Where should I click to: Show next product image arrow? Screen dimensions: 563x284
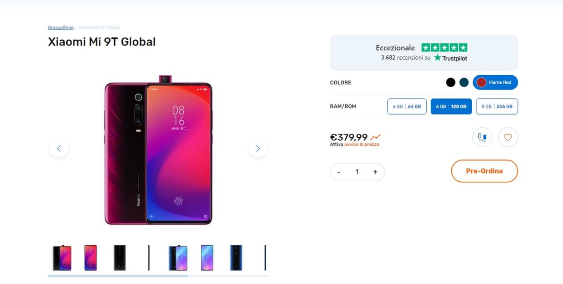click(x=258, y=149)
